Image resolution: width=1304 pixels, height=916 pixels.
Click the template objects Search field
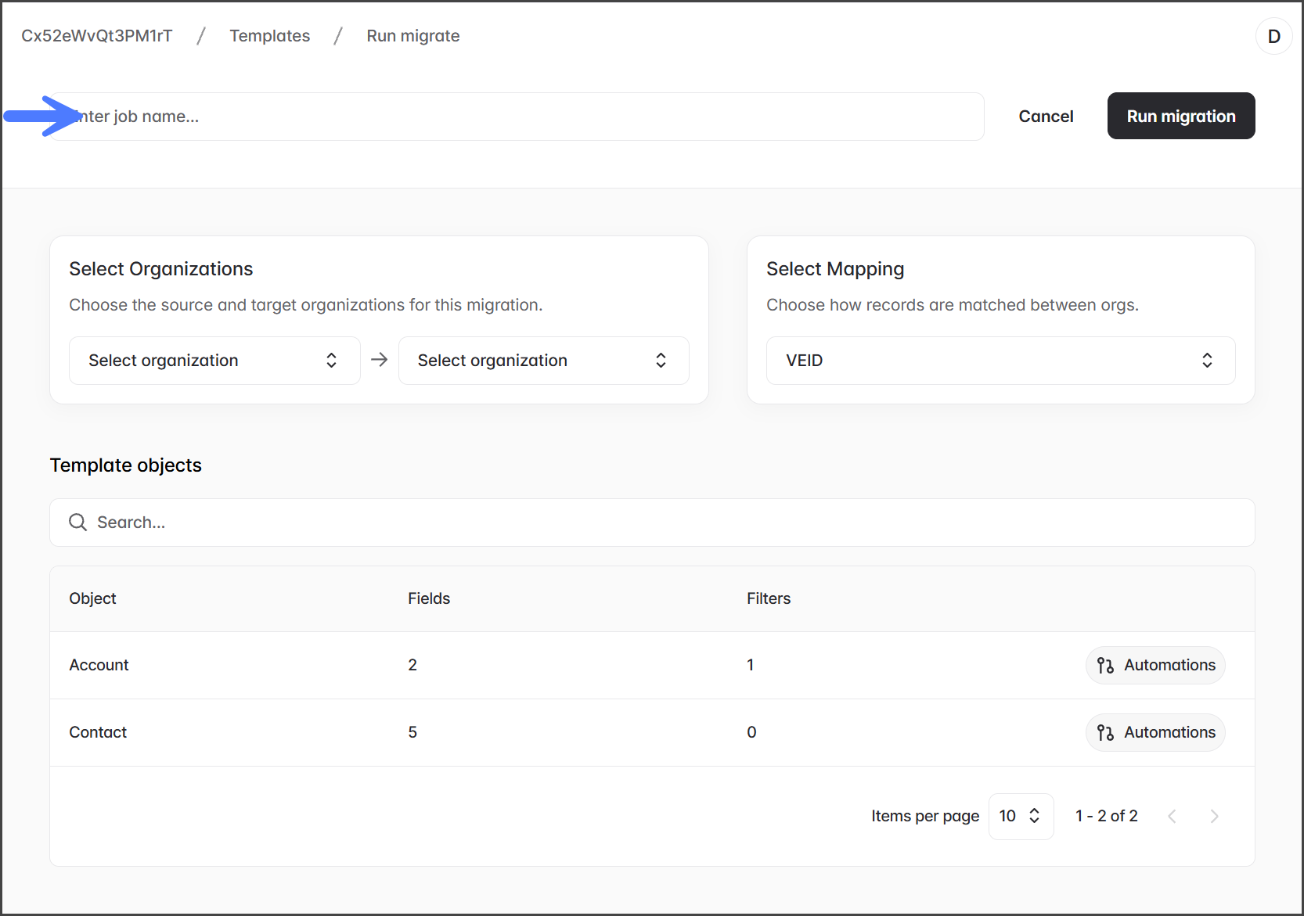click(651, 523)
